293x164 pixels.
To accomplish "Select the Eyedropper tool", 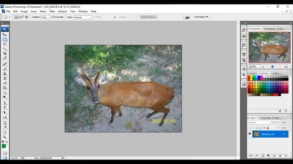I will [5, 128].
